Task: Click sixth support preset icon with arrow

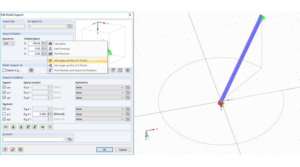Action: point(42,127)
